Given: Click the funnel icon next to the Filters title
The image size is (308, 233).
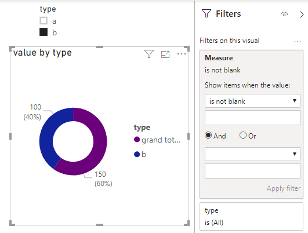Looking at the screenshot, I should [206, 13].
